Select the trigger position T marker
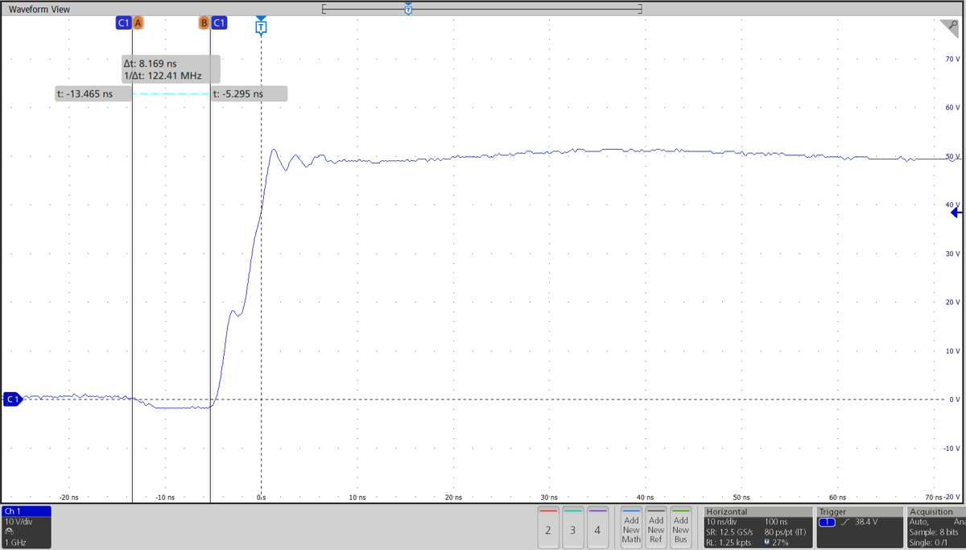 261,27
